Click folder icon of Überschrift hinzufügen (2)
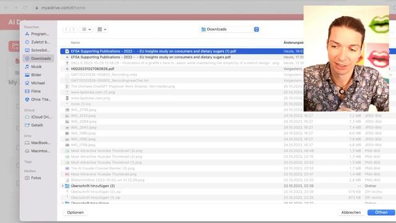The image size is (396, 223). tap(67, 186)
